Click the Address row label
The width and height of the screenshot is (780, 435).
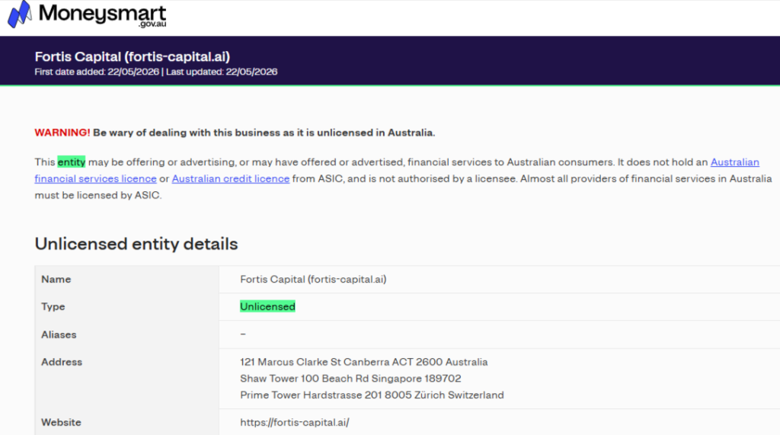(x=62, y=362)
